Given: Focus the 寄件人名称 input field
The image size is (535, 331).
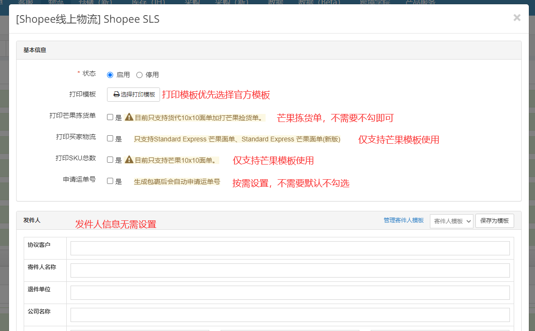Looking at the screenshot, I should [x=290, y=270].
